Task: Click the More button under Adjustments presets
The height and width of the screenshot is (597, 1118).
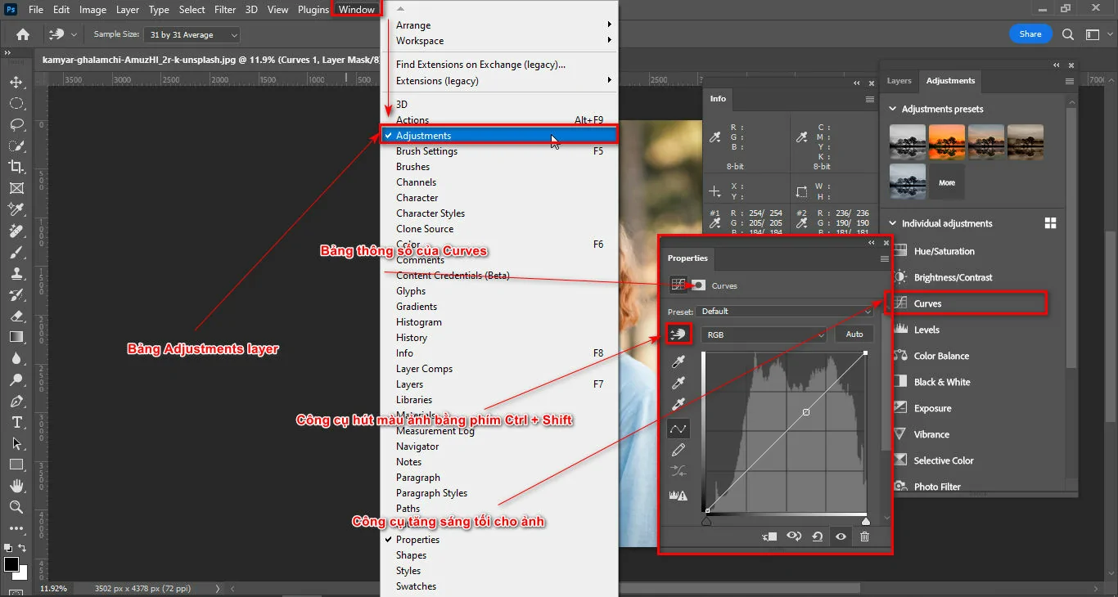Action: tap(946, 182)
